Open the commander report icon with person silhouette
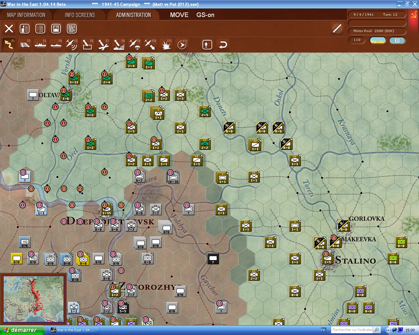Screen dimensions: 419x335 (25, 28)
